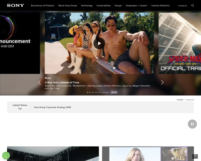Screen dimensions: 201x161
Task: Open the Technology menu
Action: 87,5
